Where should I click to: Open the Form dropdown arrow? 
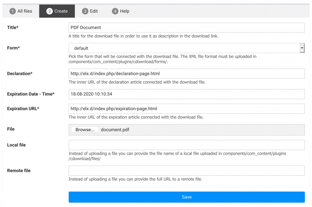point(302,48)
